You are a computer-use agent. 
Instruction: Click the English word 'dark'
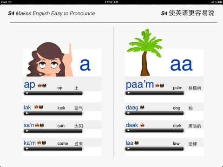point(177,126)
